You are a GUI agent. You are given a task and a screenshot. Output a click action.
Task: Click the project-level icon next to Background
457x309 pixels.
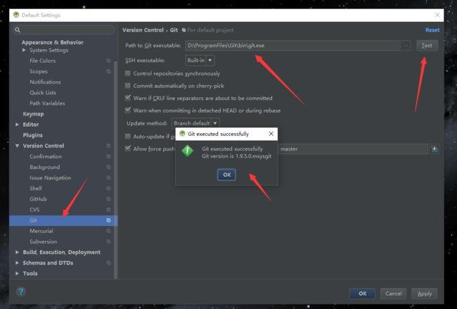pyautogui.click(x=108, y=167)
